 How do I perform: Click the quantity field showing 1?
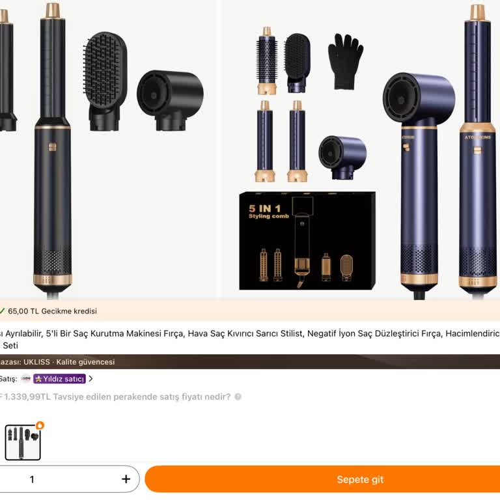32,479
